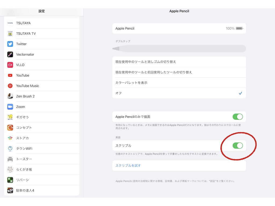Choose 前回使用したツールの切り替え option
The image size is (275, 206).
179,72
